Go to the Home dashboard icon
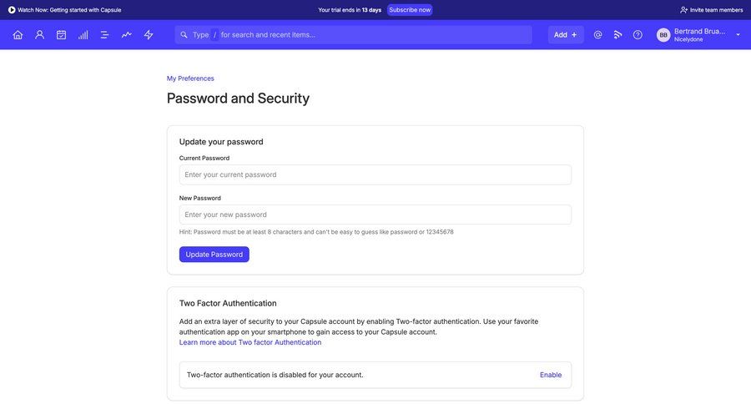Image resolution: width=751 pixels, height=404 pixels. point(18,35)
